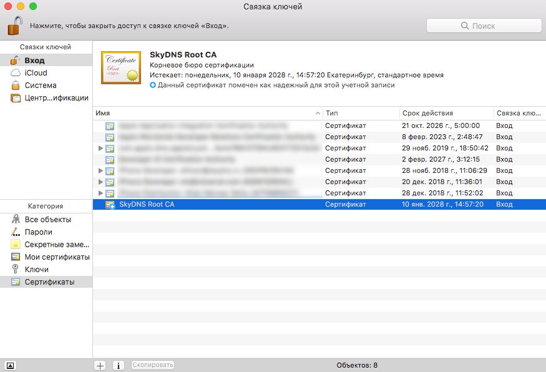Click the date 2 февр. 2027 г., 3:12:15
The width and height of the screenshot is (546, 372).
(x=441, y=159)
